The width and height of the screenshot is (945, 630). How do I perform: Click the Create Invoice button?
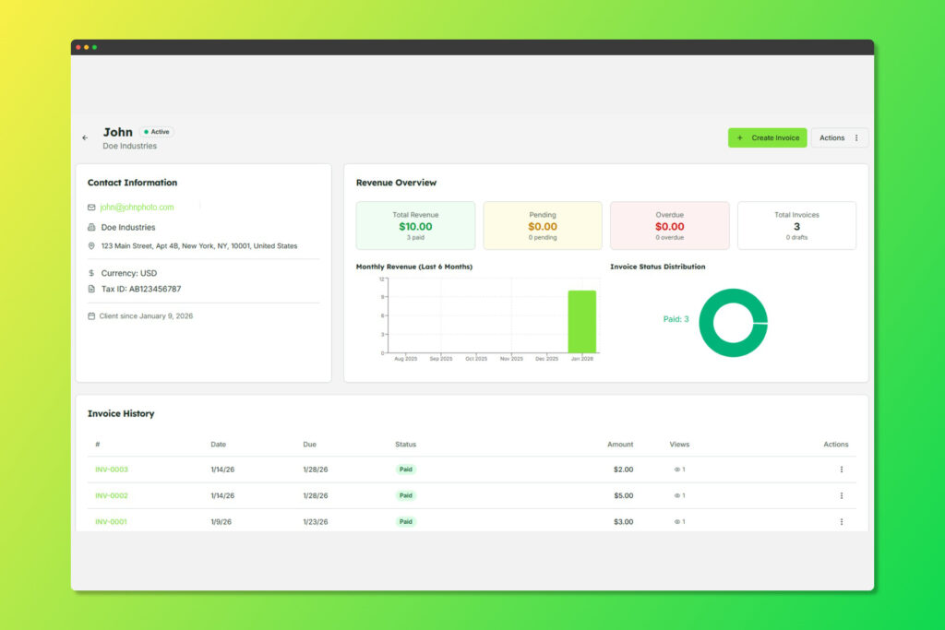tap(767, 138)
